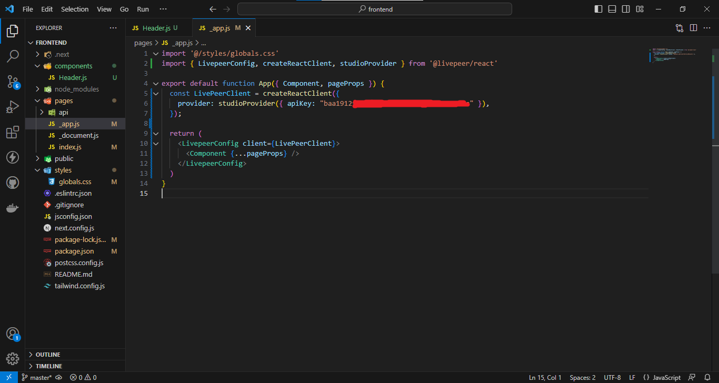Open Manage settings gear icon

click(13, 359)
